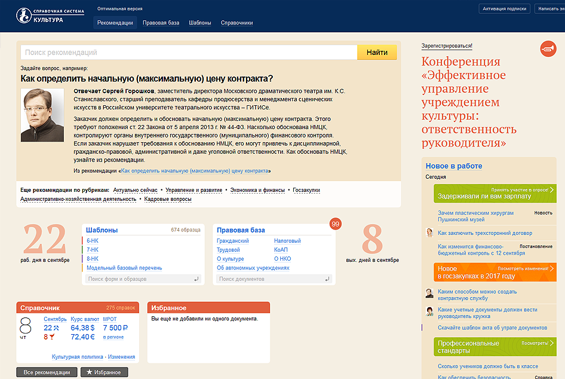
Task: Click the orange trumpet announcement icon
Action: pos(548,50)
